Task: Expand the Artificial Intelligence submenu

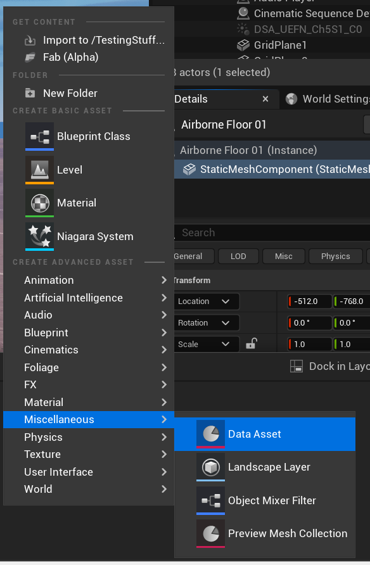Action: click(89, 298)
